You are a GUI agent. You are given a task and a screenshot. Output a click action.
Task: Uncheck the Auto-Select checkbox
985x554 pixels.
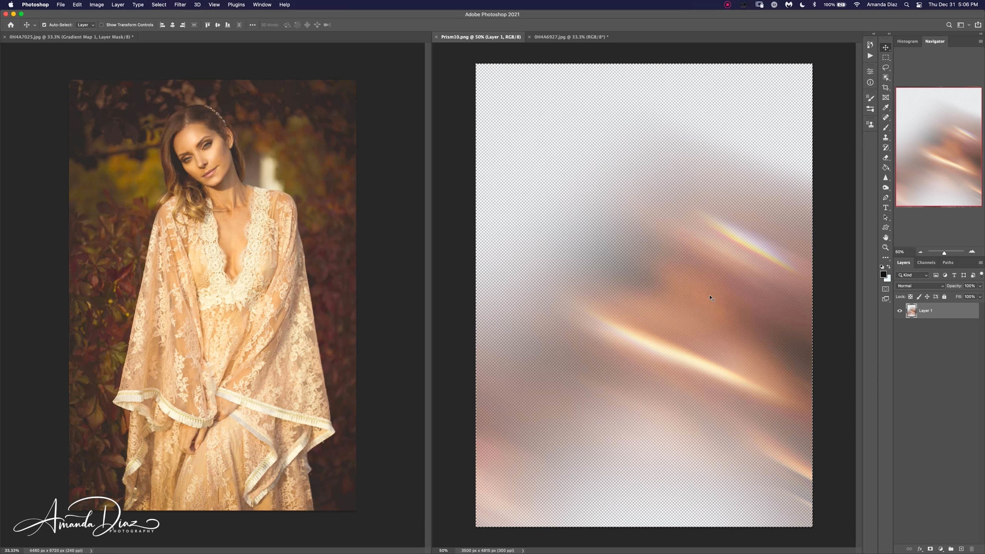point(44,25)
